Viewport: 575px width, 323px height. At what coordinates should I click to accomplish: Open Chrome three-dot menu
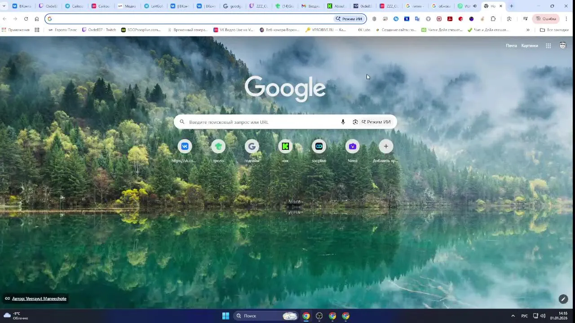pos(566,19)
